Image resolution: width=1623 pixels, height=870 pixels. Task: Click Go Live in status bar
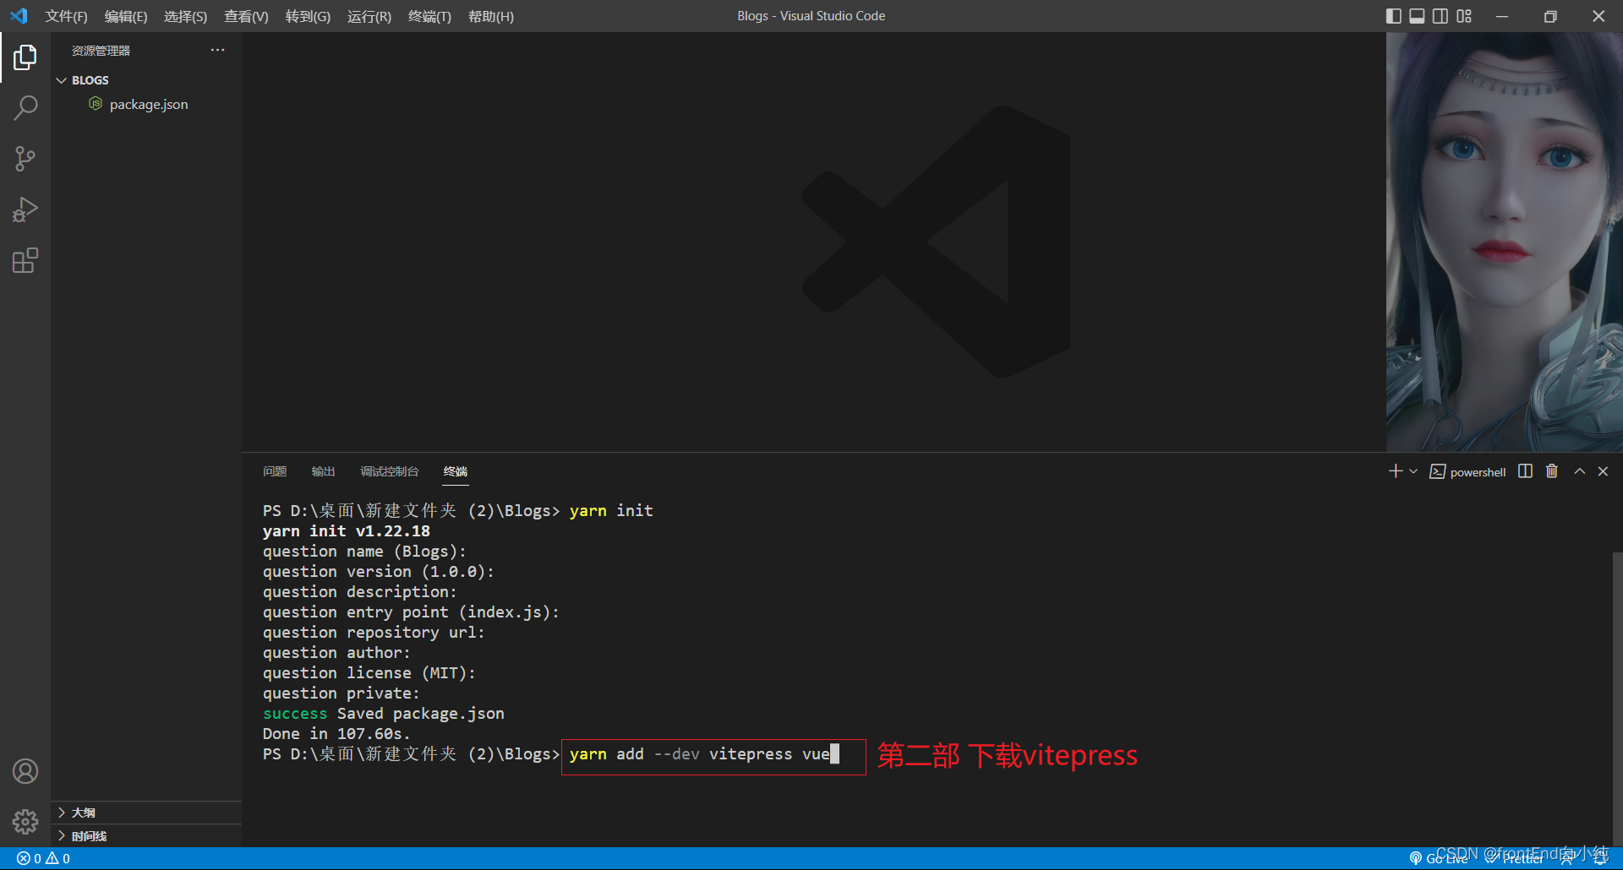1438,858
